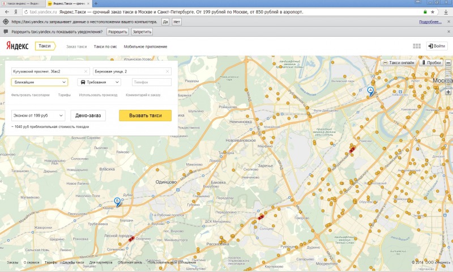
Task: Click the map zoom level slider
Action: tap(448, 77)
